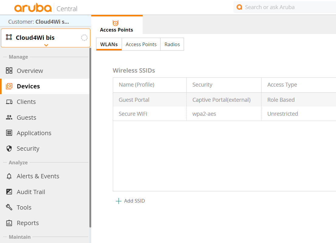
Task: Click the Audit Trail icon
Action: pyautogui.click(x=9, y=192)
